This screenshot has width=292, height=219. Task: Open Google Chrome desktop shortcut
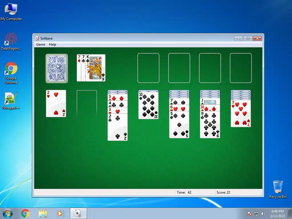[x=11, y=73]
